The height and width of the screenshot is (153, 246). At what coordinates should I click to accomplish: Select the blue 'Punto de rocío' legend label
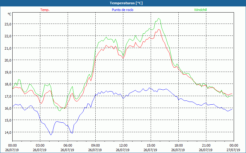(122, 10)
